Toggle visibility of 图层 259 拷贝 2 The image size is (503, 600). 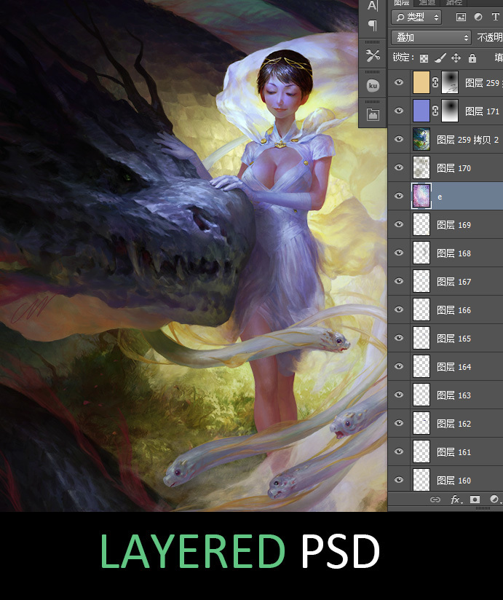[399, 139]
